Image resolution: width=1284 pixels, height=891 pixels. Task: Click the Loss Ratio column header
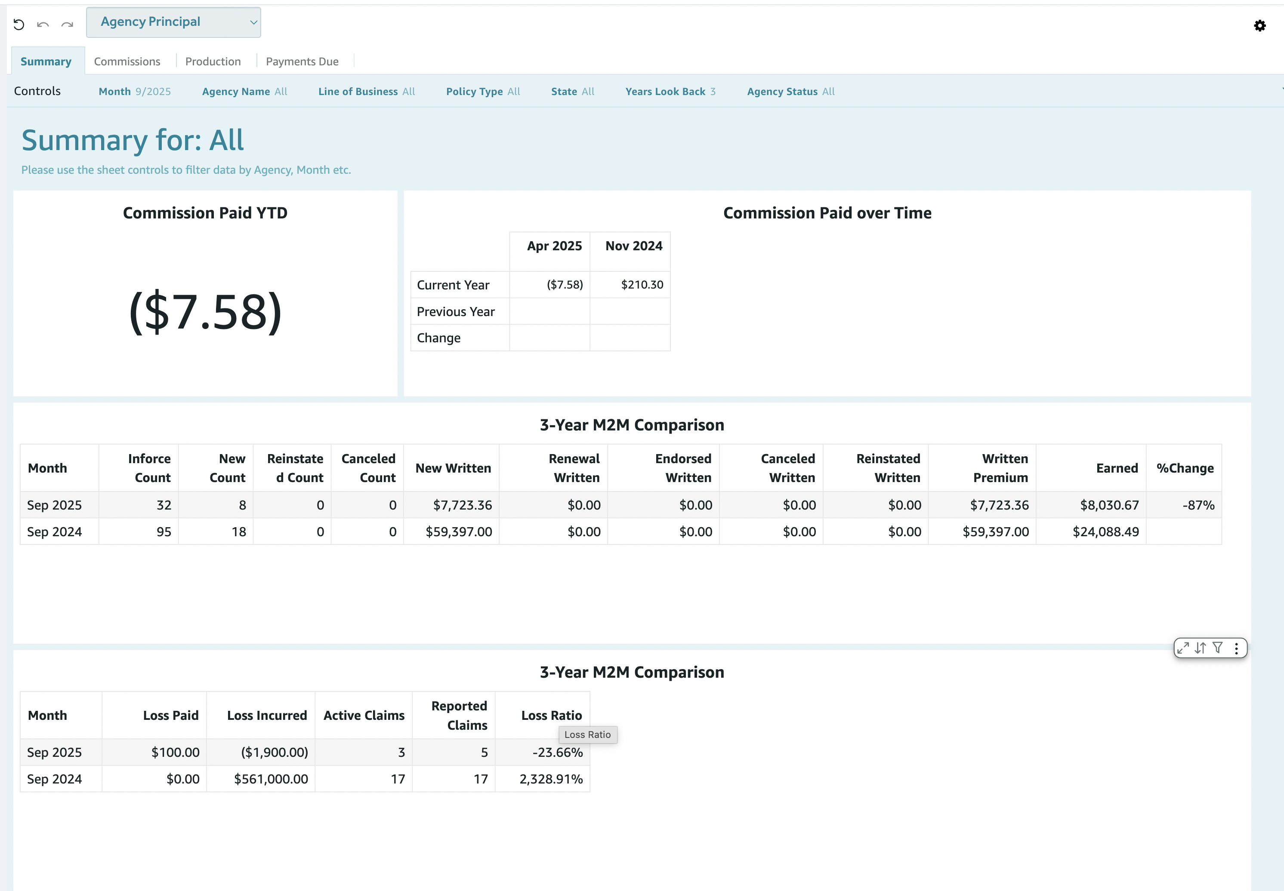click(551, 715)
